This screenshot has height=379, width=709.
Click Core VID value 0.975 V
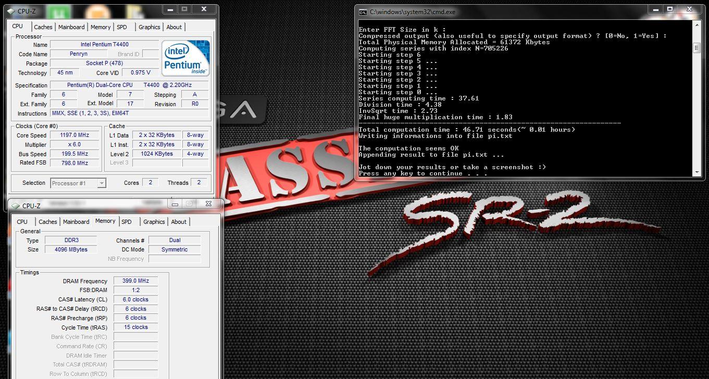coord(141,72)
